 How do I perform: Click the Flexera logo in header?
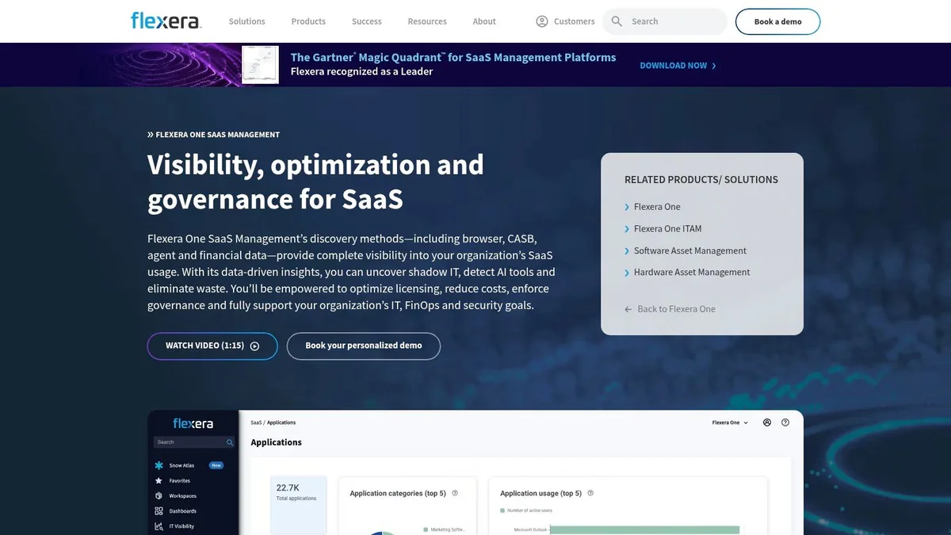[166, 21]
